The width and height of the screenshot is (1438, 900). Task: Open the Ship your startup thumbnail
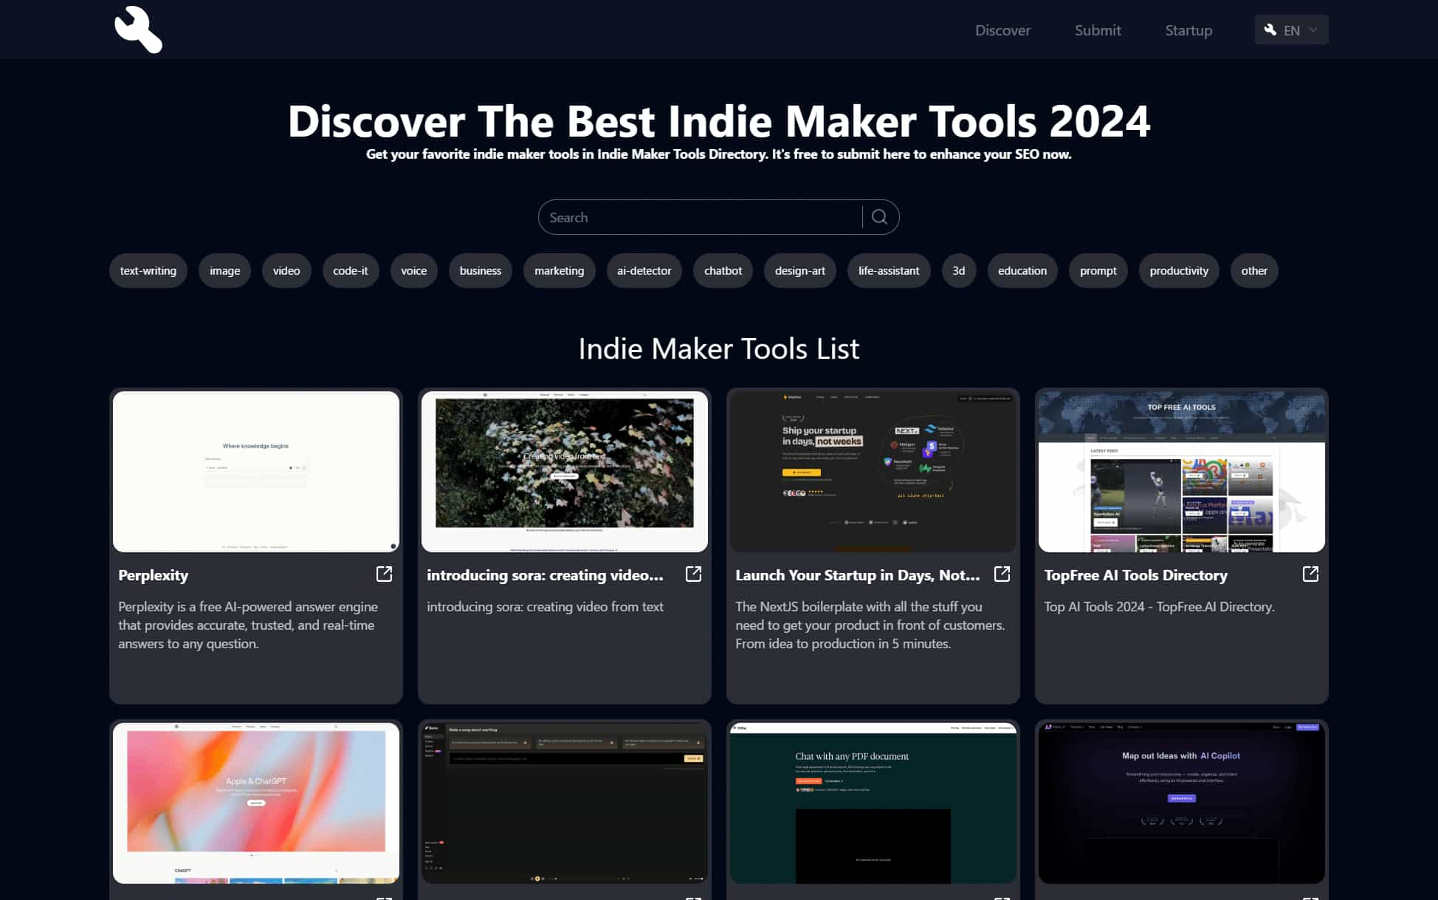point(873,471)
